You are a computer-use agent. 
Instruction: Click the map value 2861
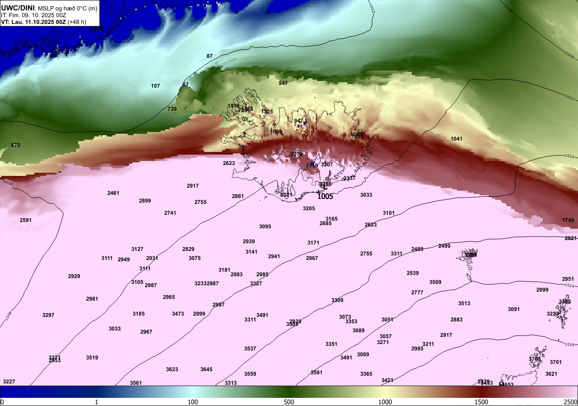point(238,196)
